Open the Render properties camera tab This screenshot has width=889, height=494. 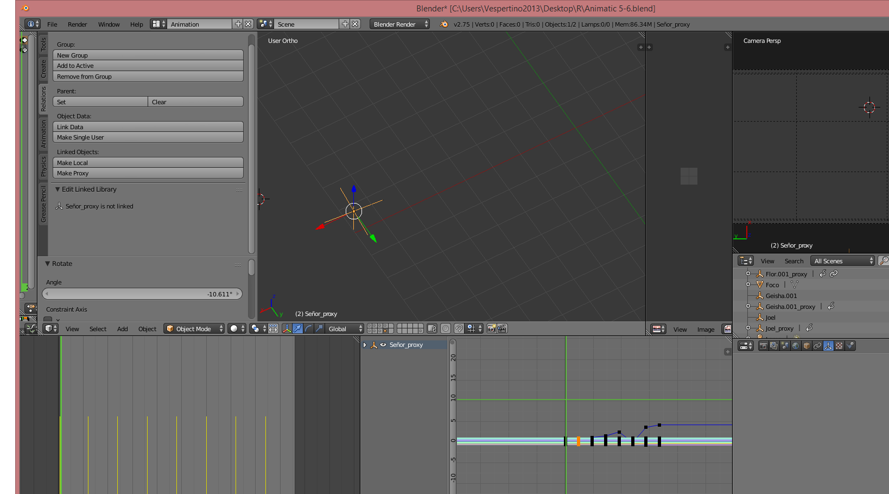(763, 346)
